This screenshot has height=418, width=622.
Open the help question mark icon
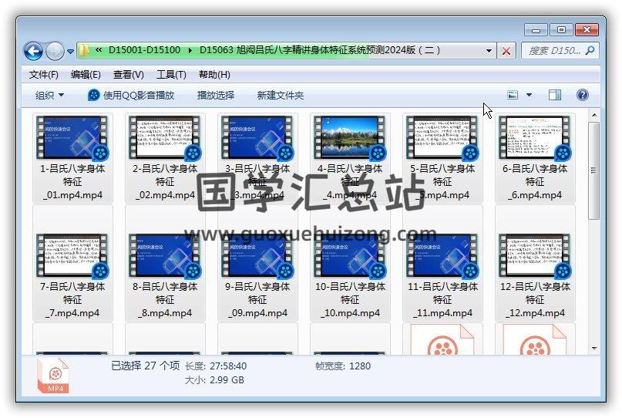582,95
